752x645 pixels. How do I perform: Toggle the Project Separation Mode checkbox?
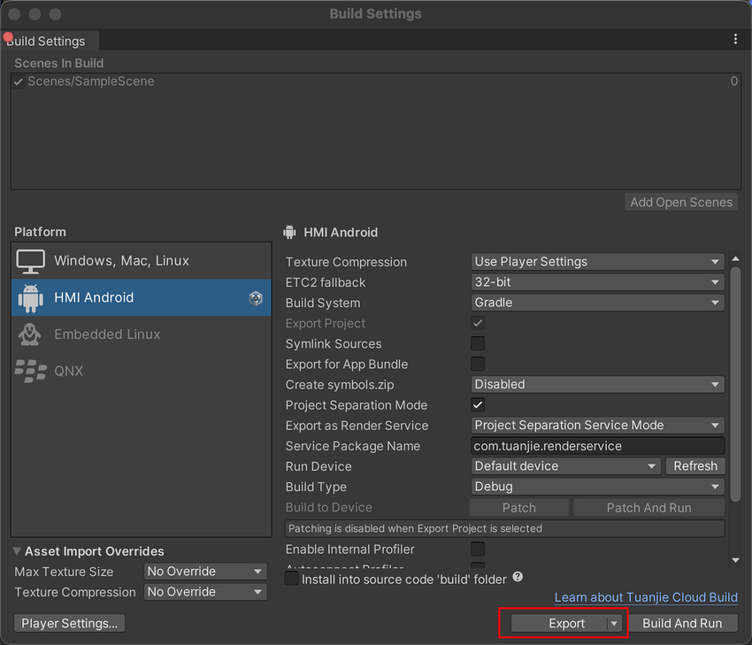(x=478, y=405)
